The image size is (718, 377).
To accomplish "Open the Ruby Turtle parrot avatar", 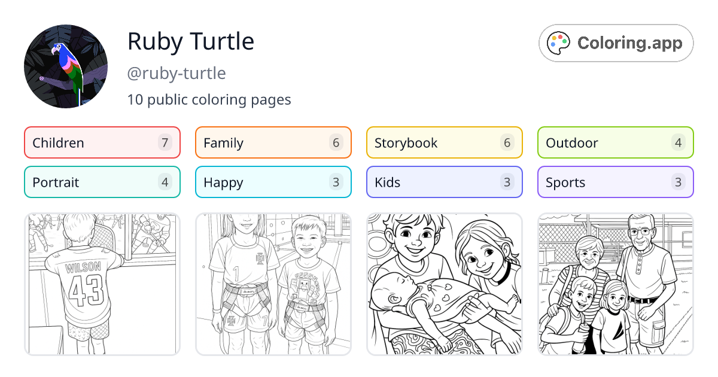I will [x=66, y=66].
